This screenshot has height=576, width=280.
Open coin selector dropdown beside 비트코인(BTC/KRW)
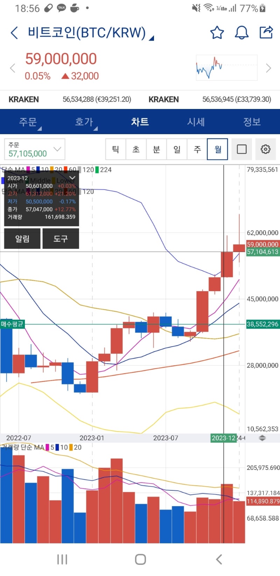point(151,38)
